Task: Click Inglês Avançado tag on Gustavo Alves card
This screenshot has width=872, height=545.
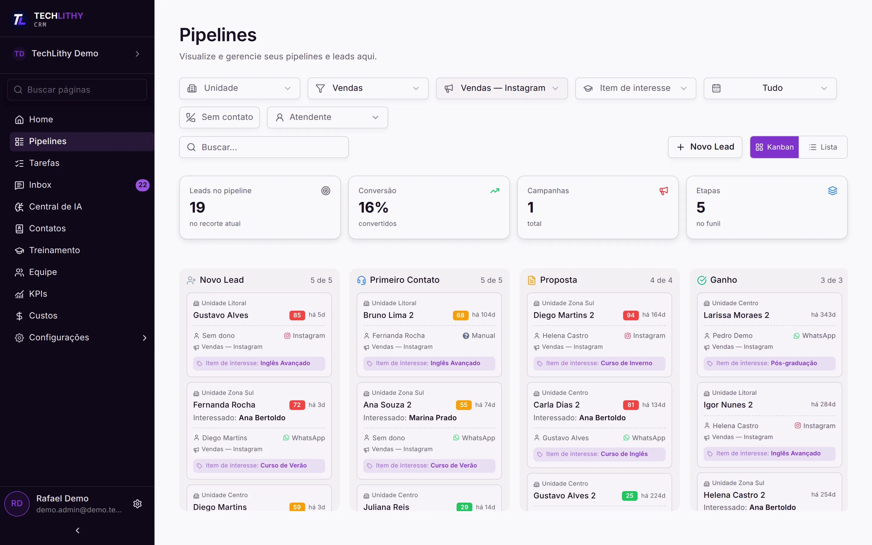Action: (x=259, y=363)
